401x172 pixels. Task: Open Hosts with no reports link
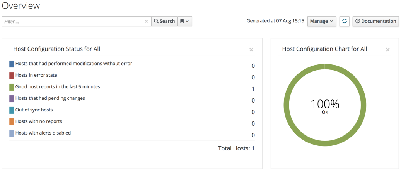[39, 121]
